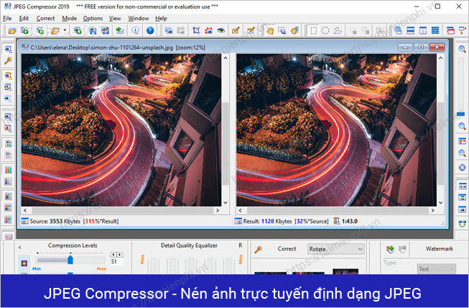Click the resize image icon

pos(208,30)
